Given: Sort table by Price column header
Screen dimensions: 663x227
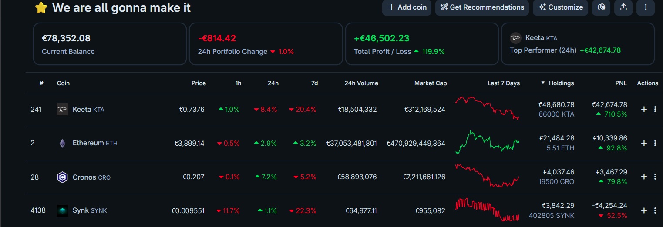Looking at the screenshot, I should point(199,83).
